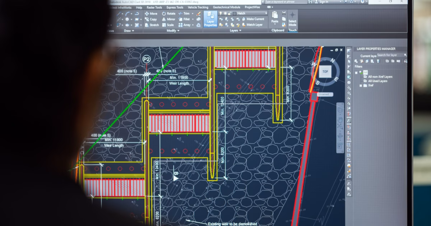Open the ProjectWise ribbon tab
This screenshot has width=431, height=226.
click(252, 7)
